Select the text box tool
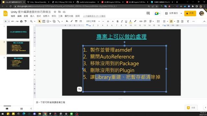The width and height of the screenshot is (207, 116). pyautogui.click(x=44, y=21)
